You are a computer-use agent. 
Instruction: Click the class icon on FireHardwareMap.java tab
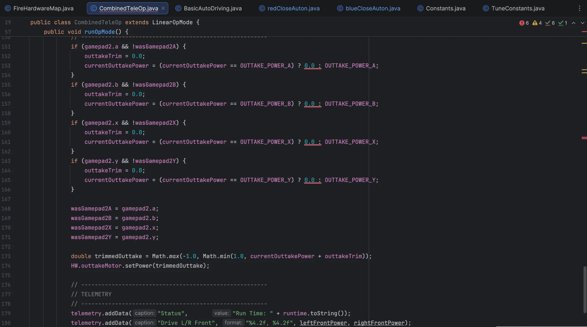8,8
